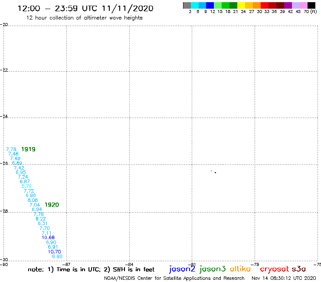Click the green track label '1920'
321x282 pixels.
point(52,205)
